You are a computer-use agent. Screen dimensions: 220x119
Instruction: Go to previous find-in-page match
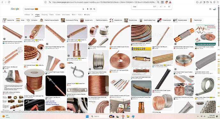[161, 7]
